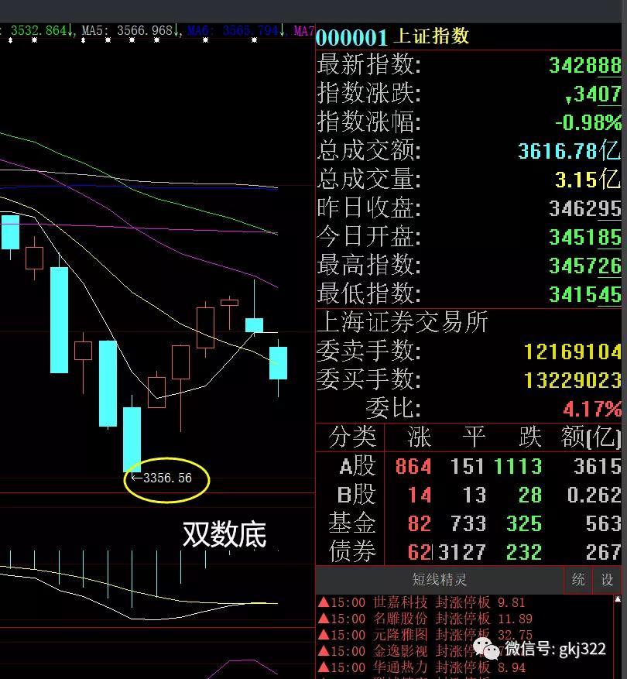Click red up-triangle beside 世嘉科技 alert
Viewport: 627px width, 679px height.
point(322,602)
